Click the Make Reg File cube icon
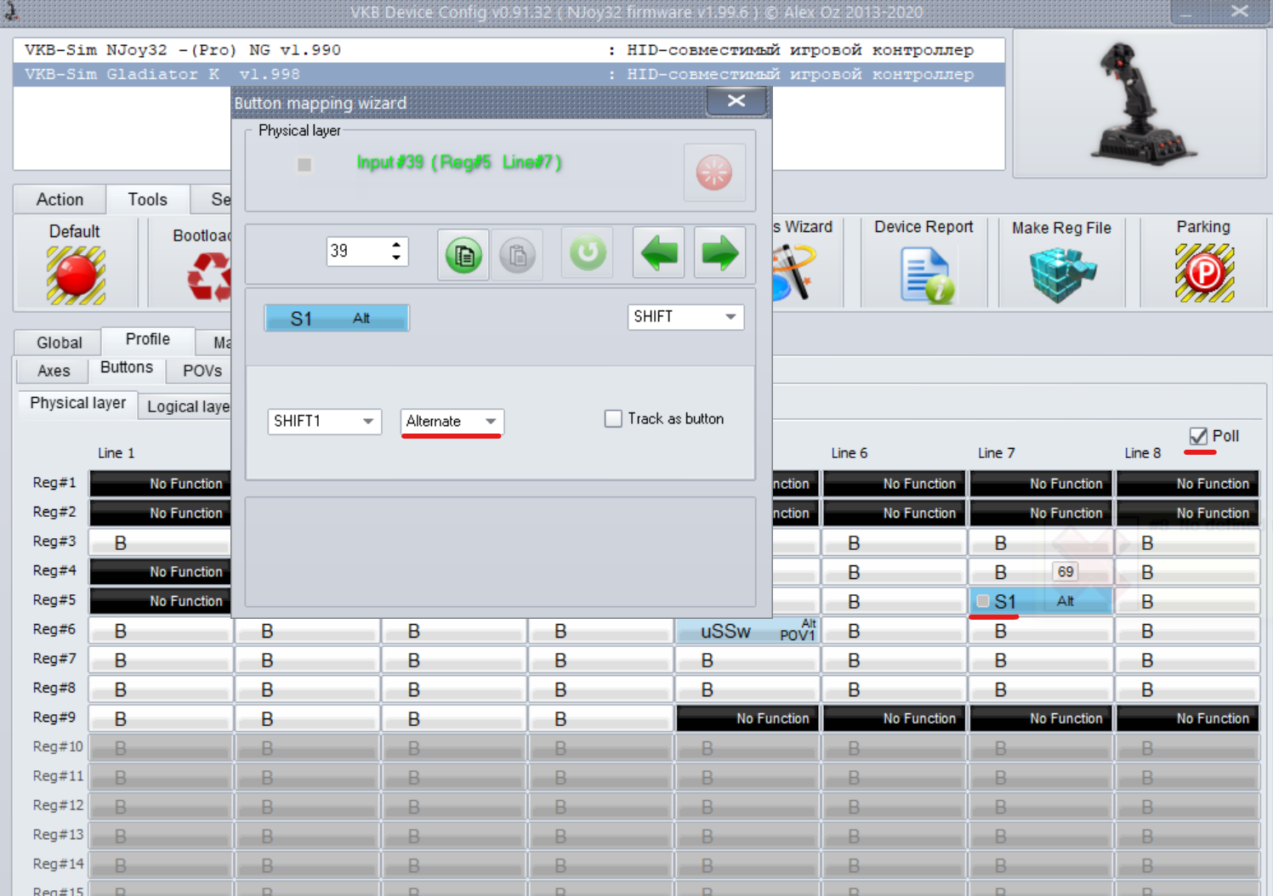1273x896 pixels. pyautogui.click(x=1062, y=275)
